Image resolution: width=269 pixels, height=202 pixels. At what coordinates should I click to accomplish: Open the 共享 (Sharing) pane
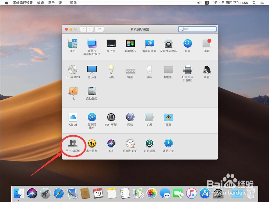168,119
